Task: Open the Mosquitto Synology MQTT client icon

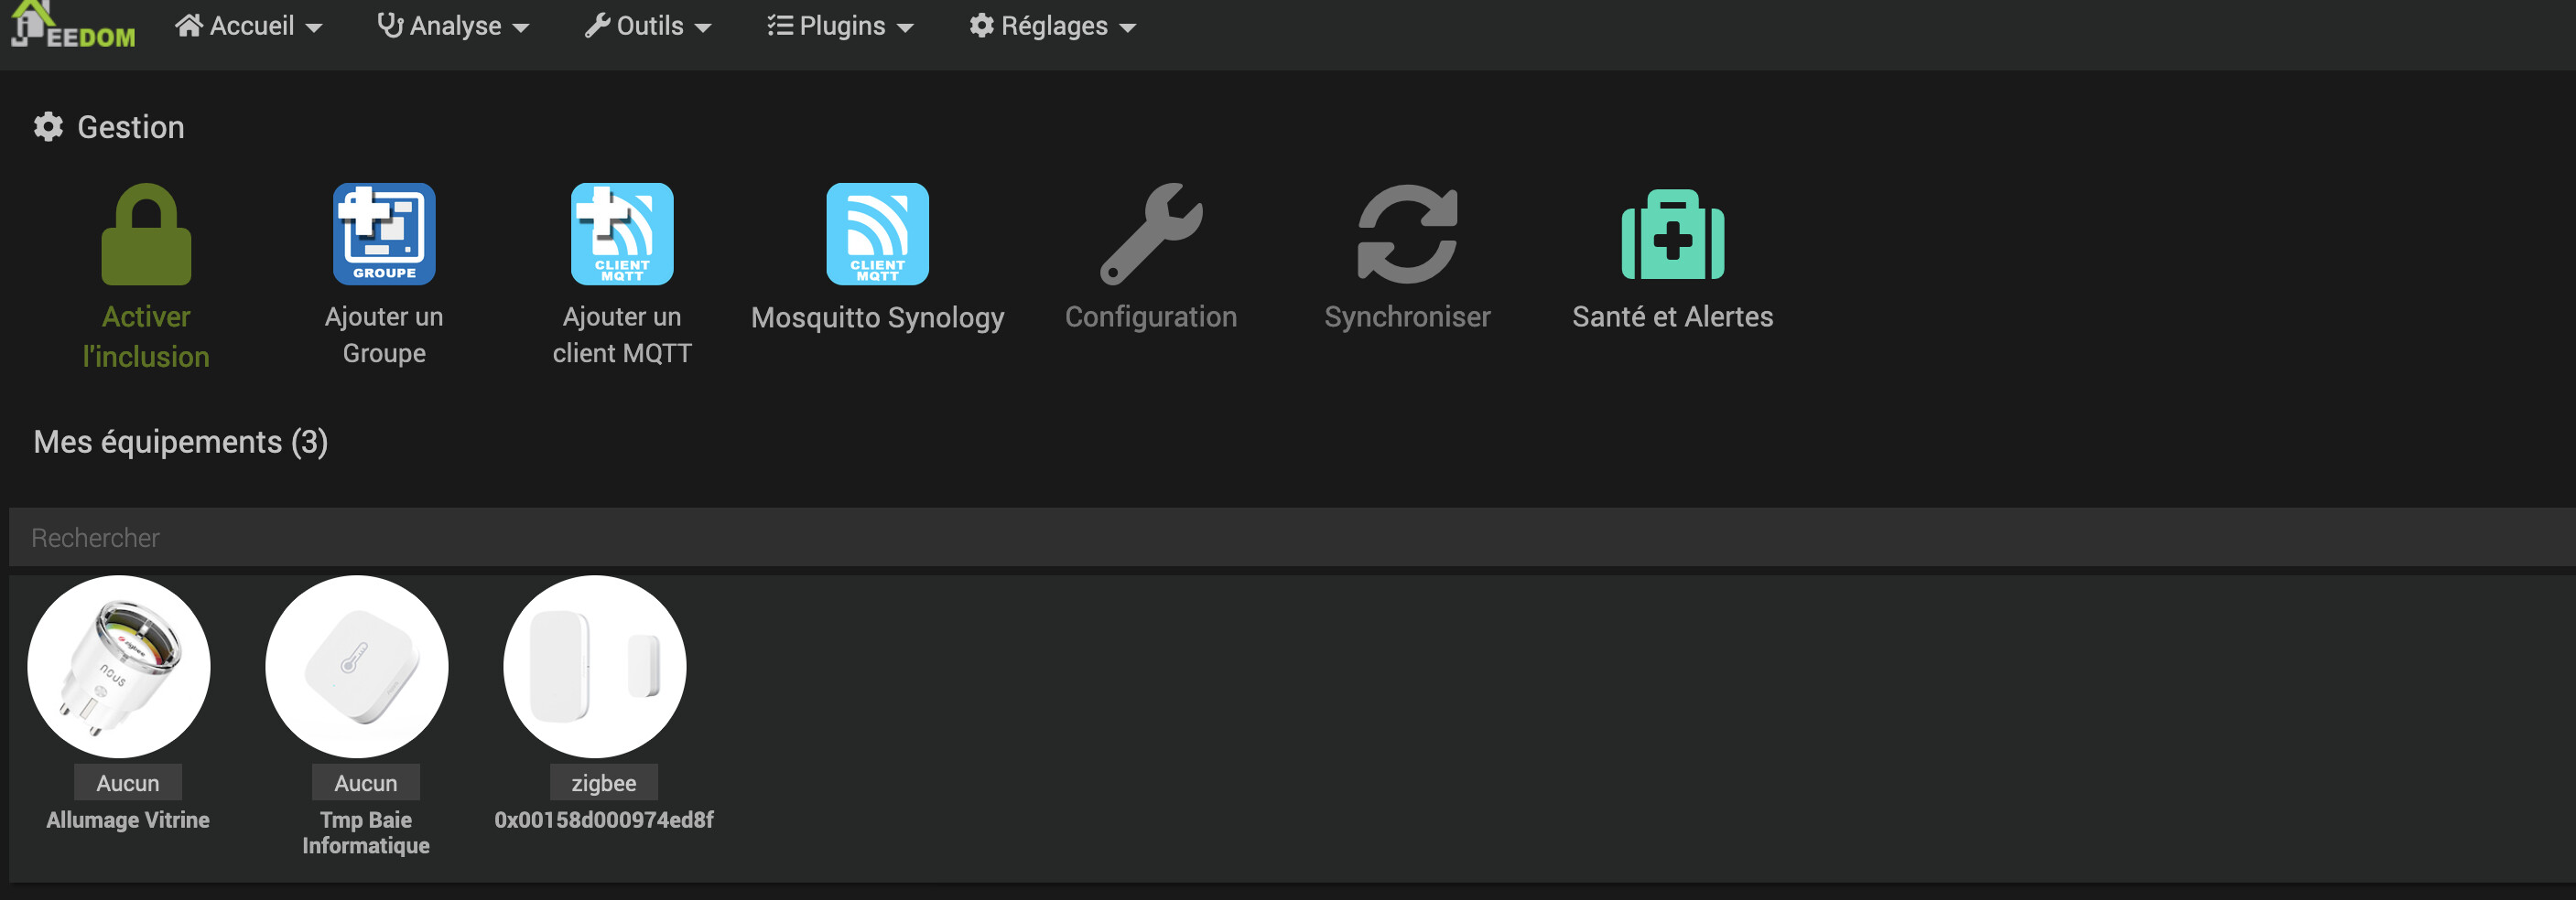Action: click(x=877, y=234)
